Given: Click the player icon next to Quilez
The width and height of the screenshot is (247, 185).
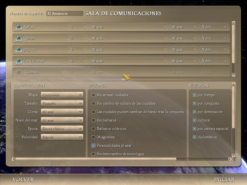Looking at the screenshot, I should tap(18, 38).
